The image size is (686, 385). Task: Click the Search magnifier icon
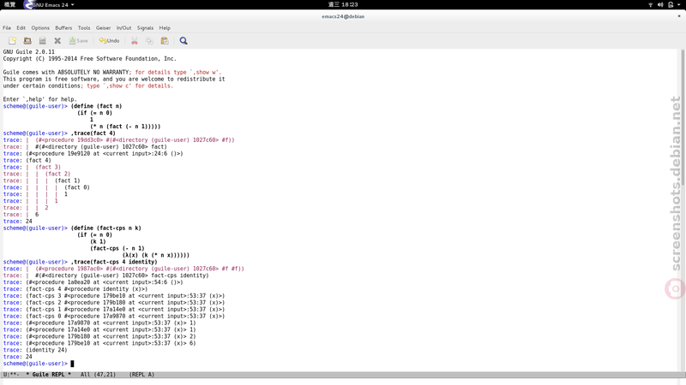[184, 40]
